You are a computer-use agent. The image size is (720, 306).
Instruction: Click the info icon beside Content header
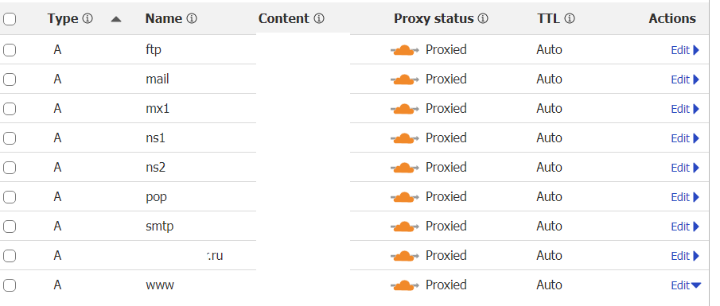[319, 19]
